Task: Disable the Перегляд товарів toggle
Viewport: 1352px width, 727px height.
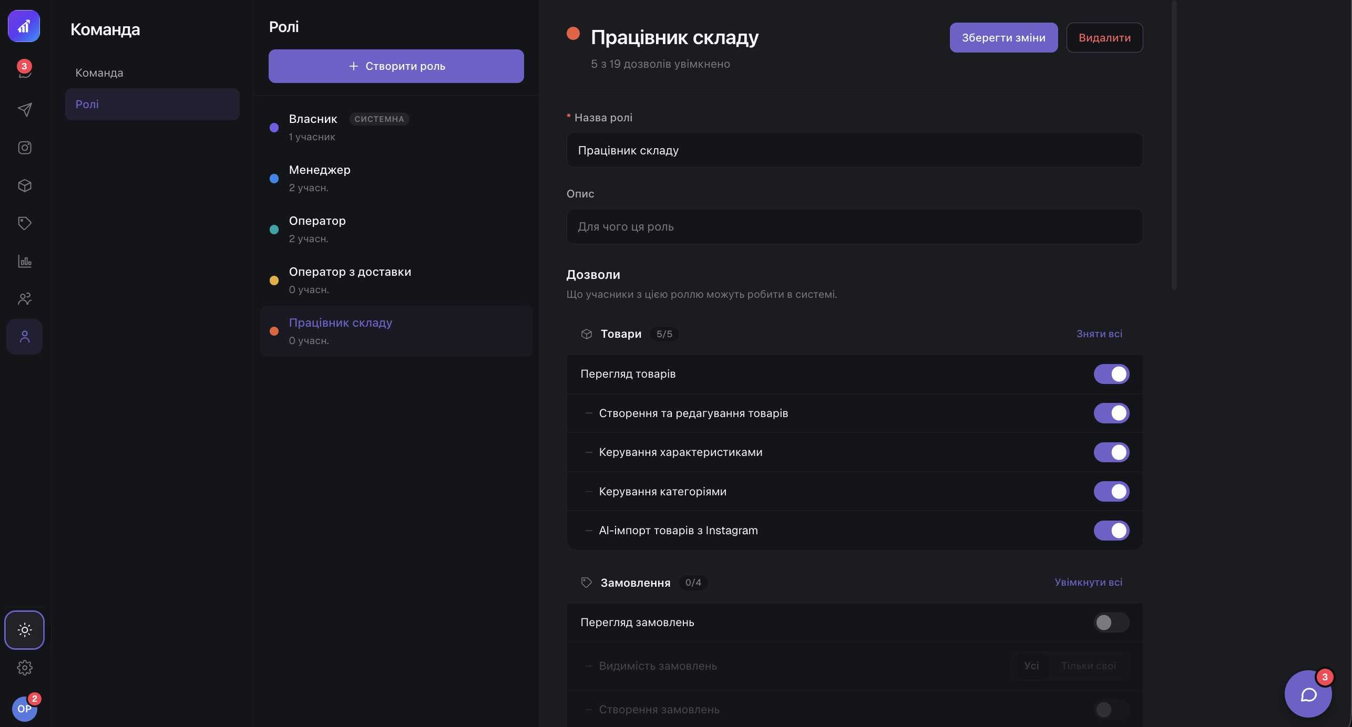Action: 1111,374
